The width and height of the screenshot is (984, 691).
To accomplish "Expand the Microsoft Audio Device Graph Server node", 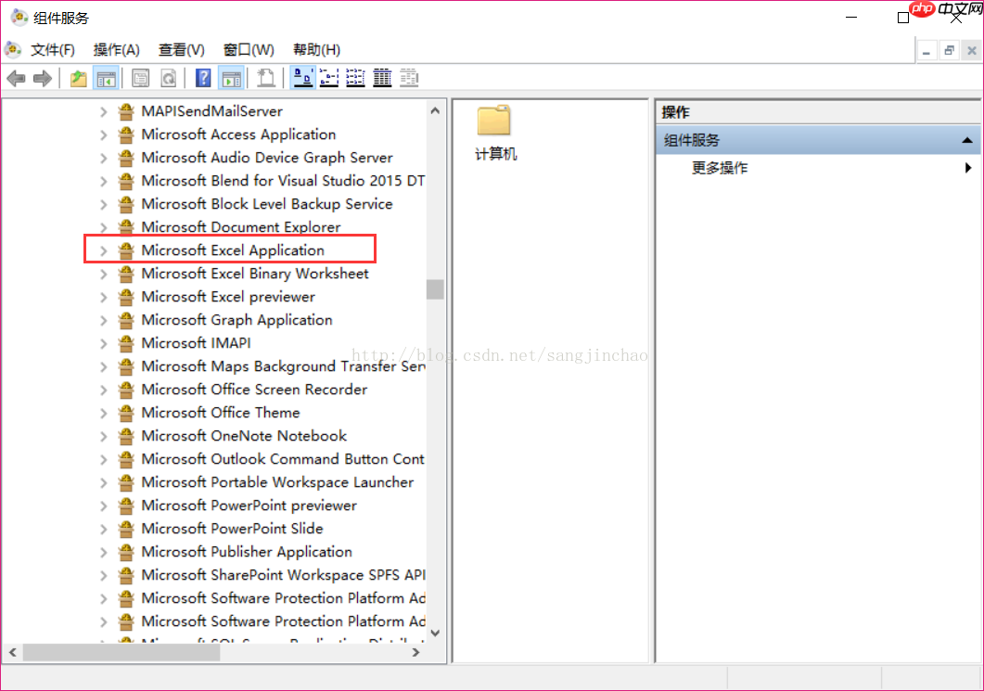I will (x=104, y=159).
